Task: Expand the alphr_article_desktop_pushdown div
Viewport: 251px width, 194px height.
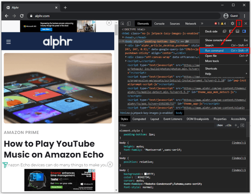Action: [x=126, y=45]
